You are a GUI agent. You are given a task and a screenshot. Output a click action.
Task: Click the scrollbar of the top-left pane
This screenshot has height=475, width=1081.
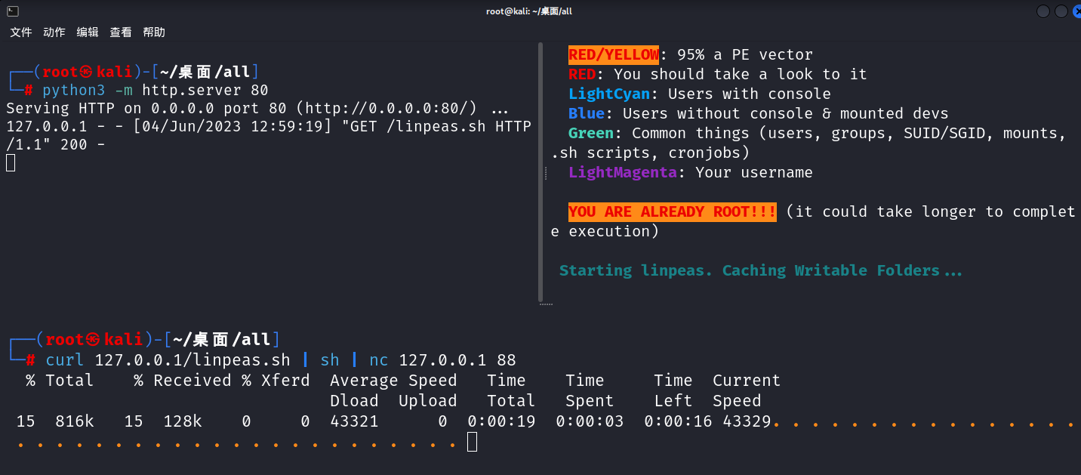pos(540,172)
